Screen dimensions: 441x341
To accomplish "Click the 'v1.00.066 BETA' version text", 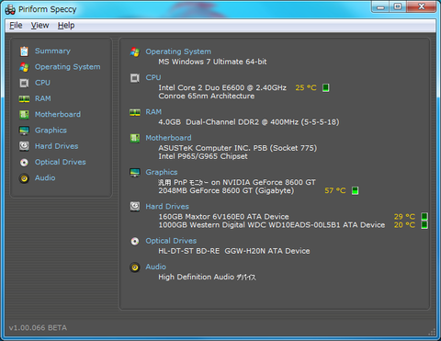I will click(x=38, y=328).
